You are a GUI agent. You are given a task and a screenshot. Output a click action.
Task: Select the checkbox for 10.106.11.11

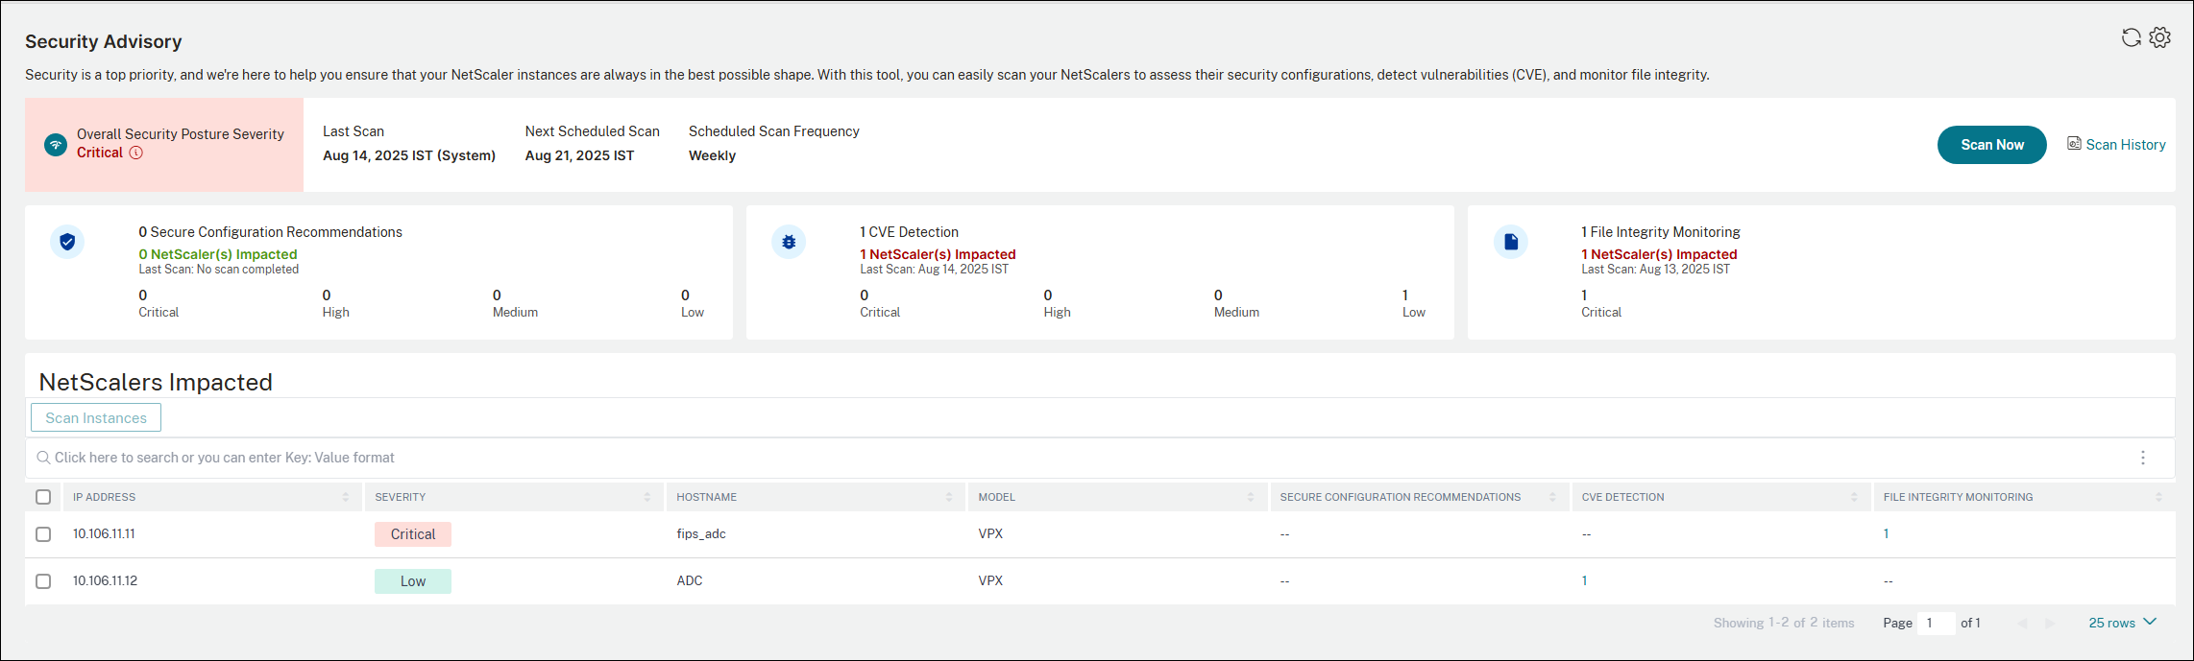click(43, 534)
